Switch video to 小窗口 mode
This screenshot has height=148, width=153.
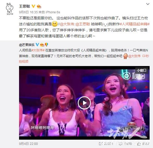tap(142, 70)
